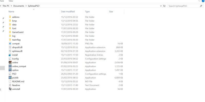
Task: Go to Documents in address bar
Action: [19, 6]
